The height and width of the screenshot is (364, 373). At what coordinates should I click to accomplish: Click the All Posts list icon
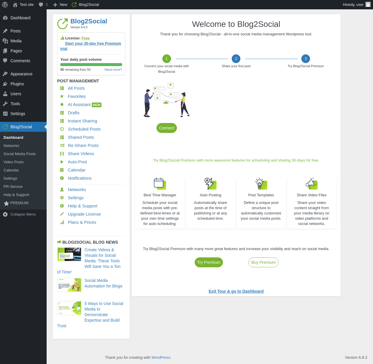[62, 88]
